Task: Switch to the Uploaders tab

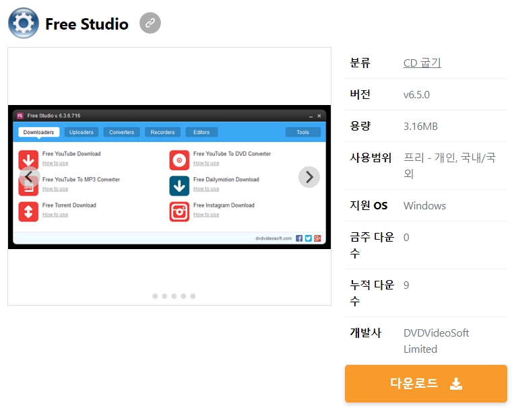Action: tap(82, 132)
